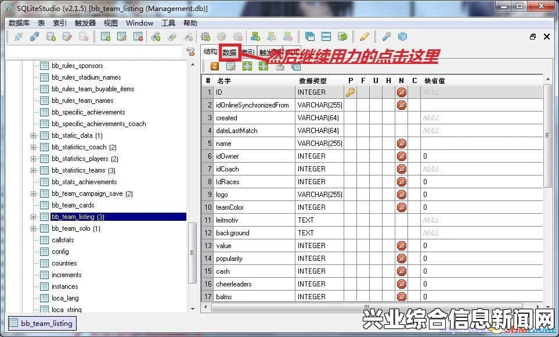
Task: Open the 数据库 menu
Action: (19, 23)
